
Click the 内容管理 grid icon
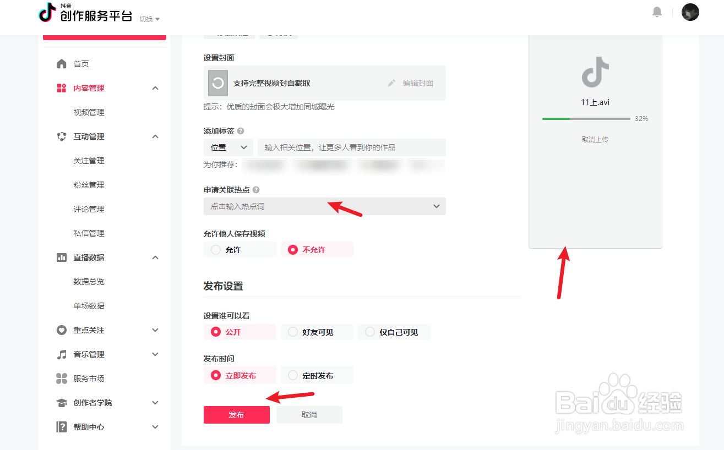(62, 87)
